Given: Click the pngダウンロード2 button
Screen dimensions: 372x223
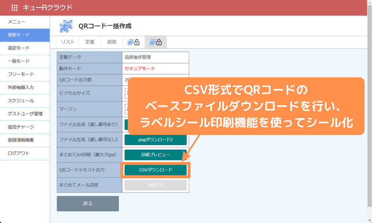Looking at the screenshot, I should 155,140.
